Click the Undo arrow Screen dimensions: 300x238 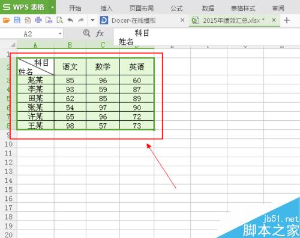[x=70, y=20]
